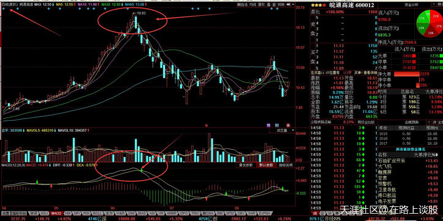Select the 卫星导航 sector row
The height and width of the screenshot is (221, 443).
[x=411, y=189]
